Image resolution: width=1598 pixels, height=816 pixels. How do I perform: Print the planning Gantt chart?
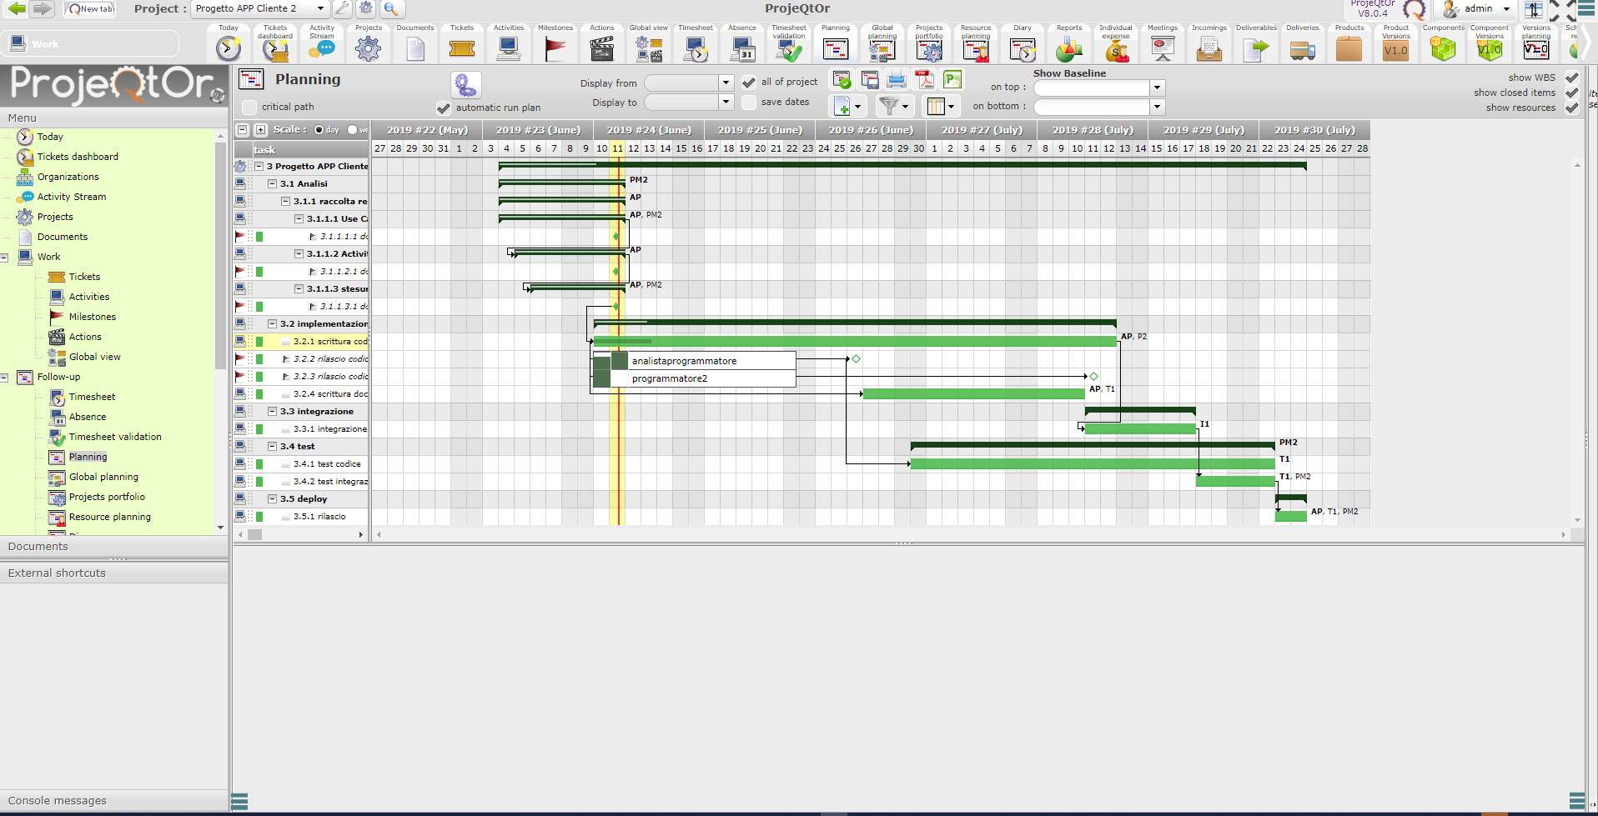coord(897,80)
